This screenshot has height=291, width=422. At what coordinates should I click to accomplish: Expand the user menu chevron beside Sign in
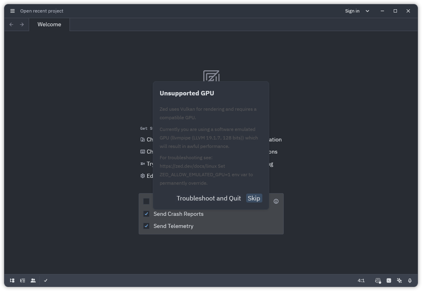[x=367, y=11]
